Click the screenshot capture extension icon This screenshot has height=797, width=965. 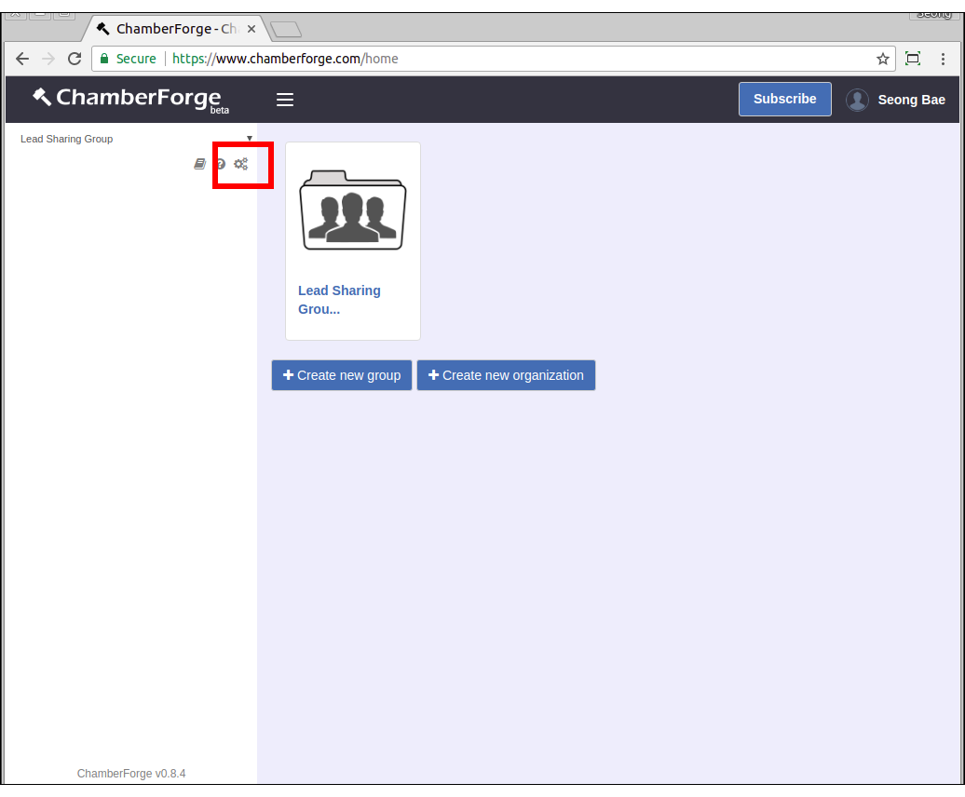tap(913, 59)
